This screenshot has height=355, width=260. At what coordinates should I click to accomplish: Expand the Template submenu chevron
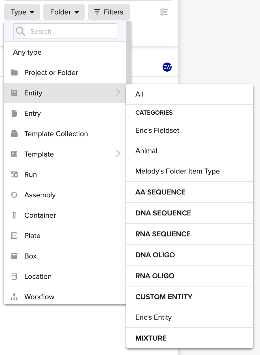coord(118,154)
